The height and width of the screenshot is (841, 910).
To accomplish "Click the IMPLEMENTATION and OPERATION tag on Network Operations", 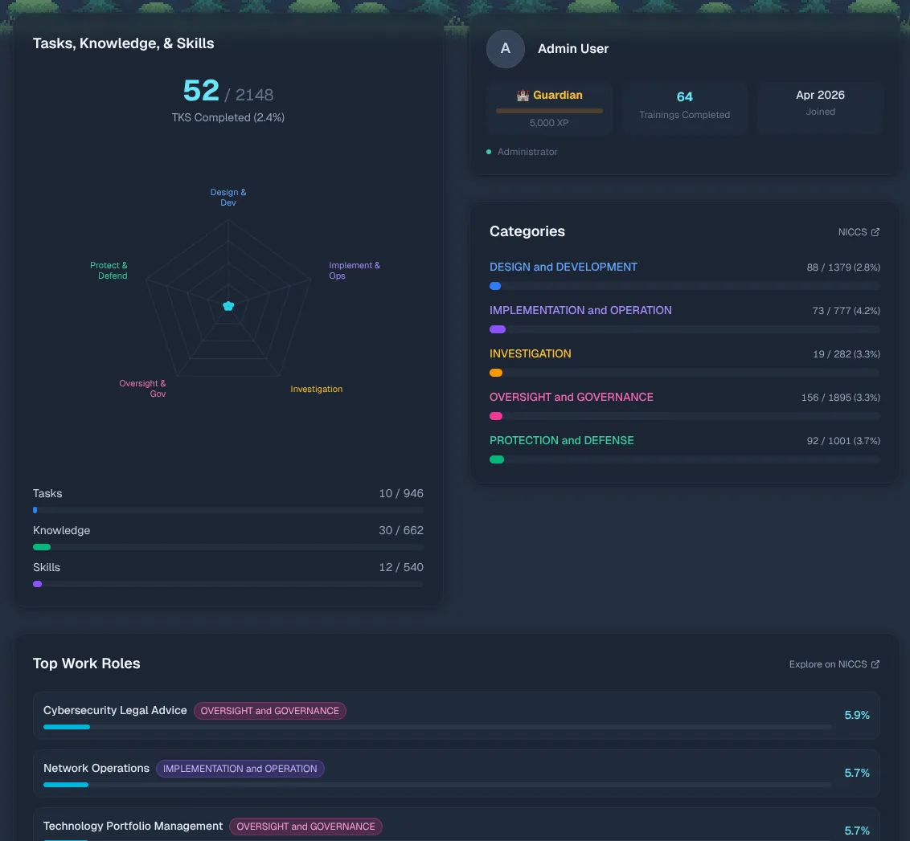I will (240, 769).
